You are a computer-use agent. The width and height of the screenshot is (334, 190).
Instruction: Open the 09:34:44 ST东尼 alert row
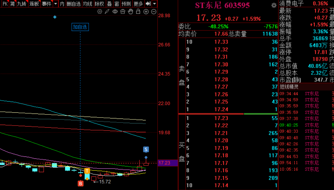[x=306, y=94]
